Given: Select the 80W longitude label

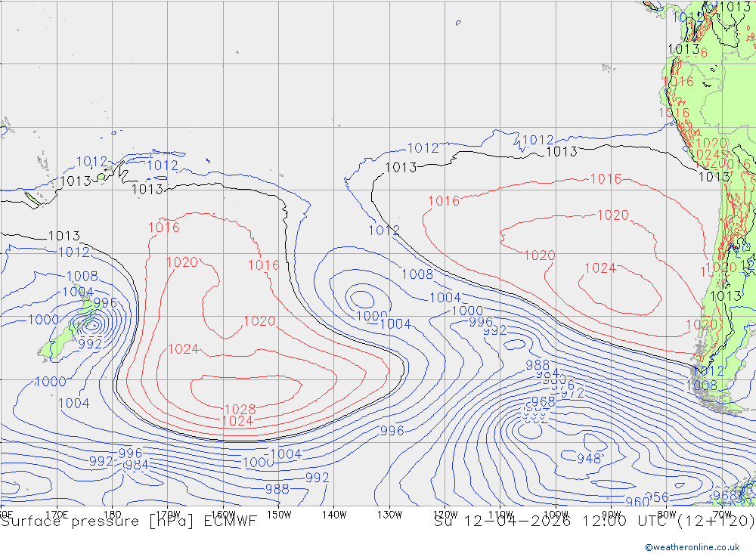Looking at the screenshot, I should click(x=667, y=515).
